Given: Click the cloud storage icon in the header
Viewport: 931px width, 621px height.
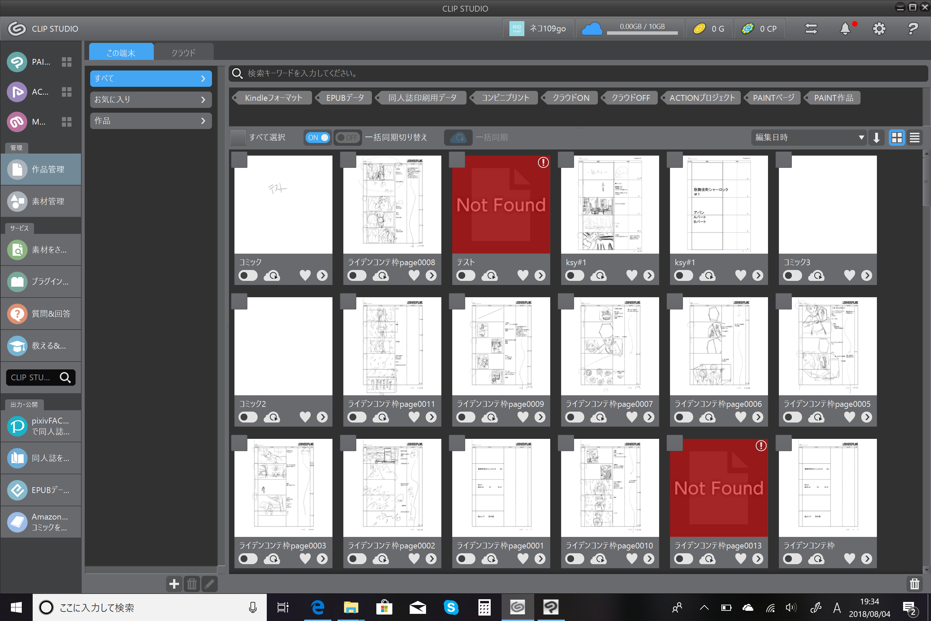Looking at the screenshot, I should [x=591, y=29].
